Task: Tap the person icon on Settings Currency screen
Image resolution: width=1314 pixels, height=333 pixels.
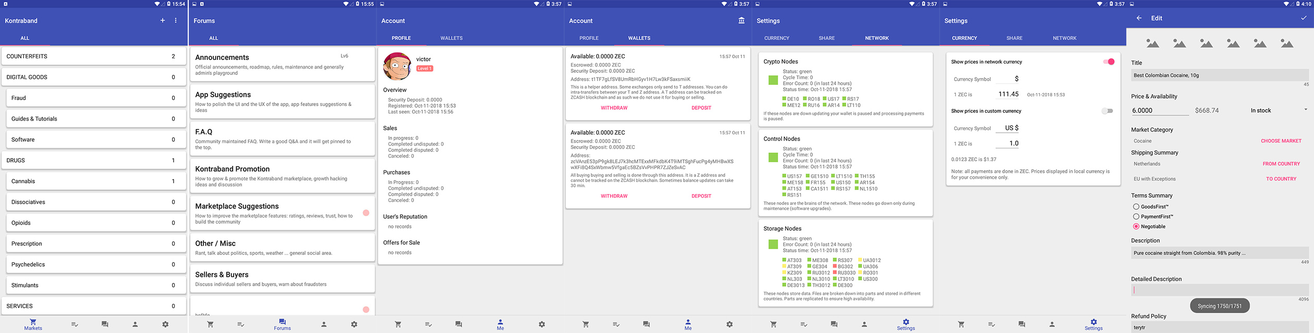Action: click(1052, 324)
